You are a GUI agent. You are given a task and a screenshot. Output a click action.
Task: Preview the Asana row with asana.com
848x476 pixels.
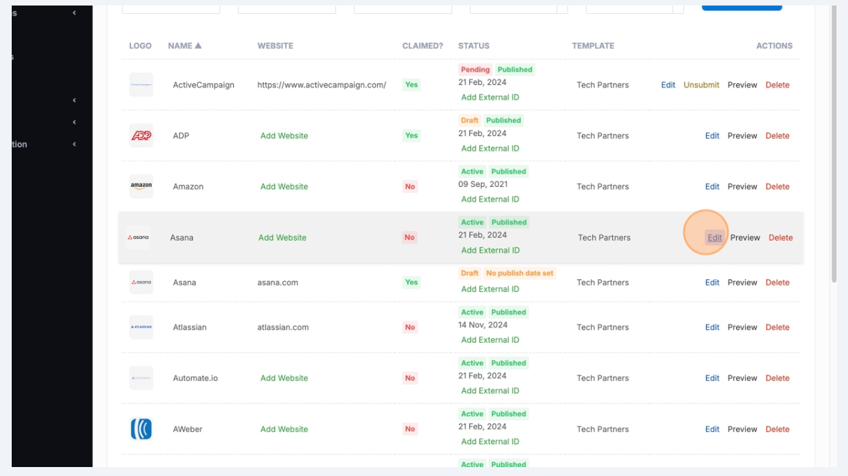tap(743, 282)
